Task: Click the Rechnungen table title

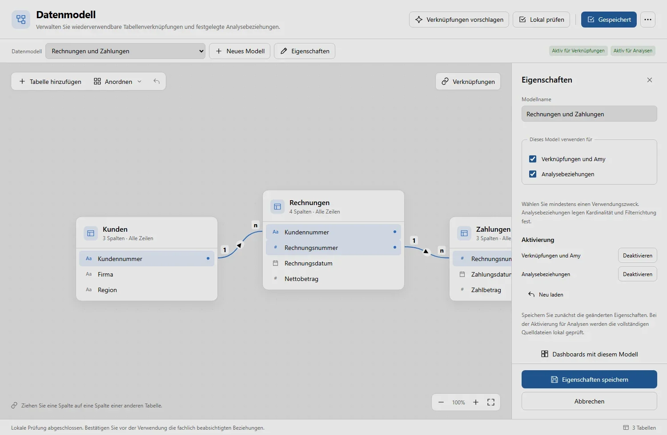Action: tap(309, 202)
